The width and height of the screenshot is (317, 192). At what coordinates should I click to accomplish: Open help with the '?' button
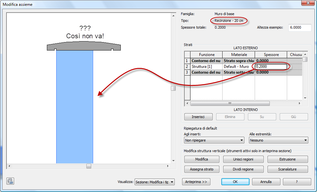pos(297,182)
